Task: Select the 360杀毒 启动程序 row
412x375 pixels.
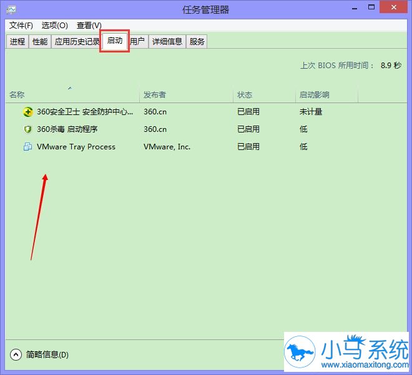Action: click(x=206, y=129)
